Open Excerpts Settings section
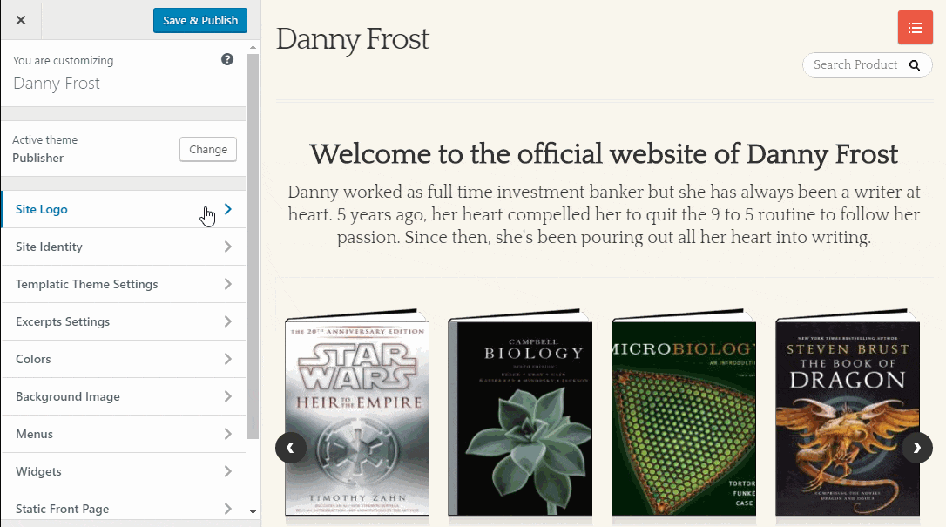The image size is (946, 527). (x=124, y=321)
